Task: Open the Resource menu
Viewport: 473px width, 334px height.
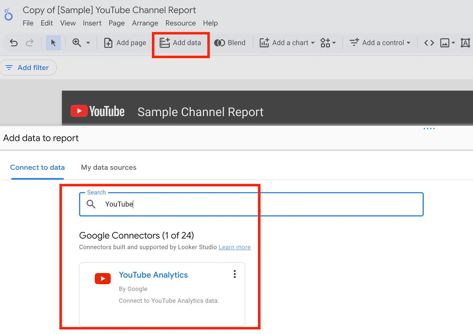Action: (x=181, y=23)
